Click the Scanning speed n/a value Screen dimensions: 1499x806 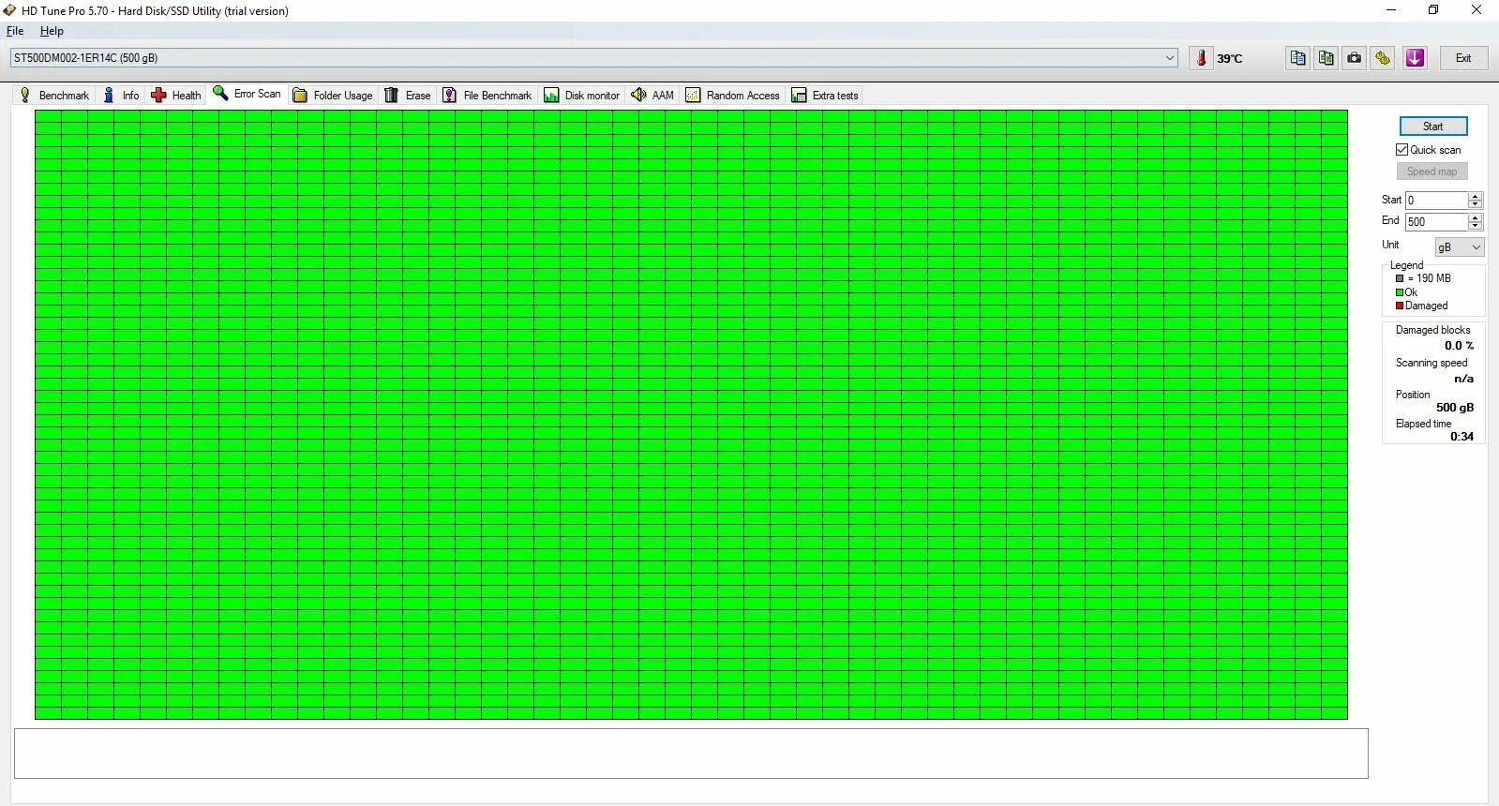click(1463, 379)
